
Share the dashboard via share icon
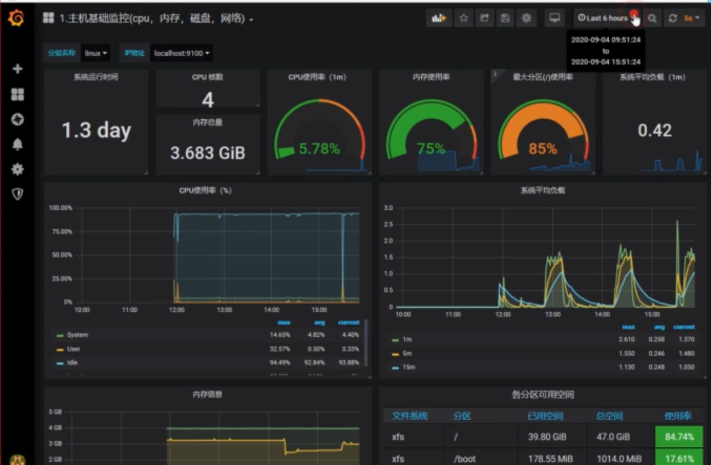[484, 18]
